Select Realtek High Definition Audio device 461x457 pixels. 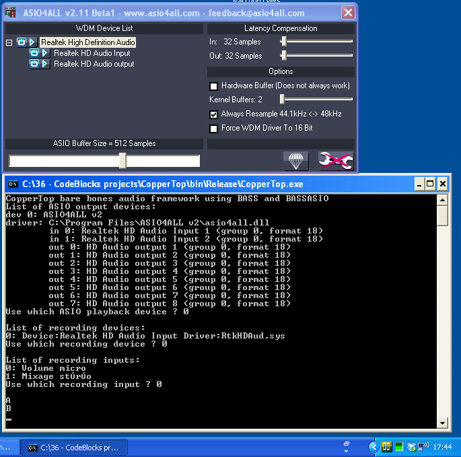88,42
